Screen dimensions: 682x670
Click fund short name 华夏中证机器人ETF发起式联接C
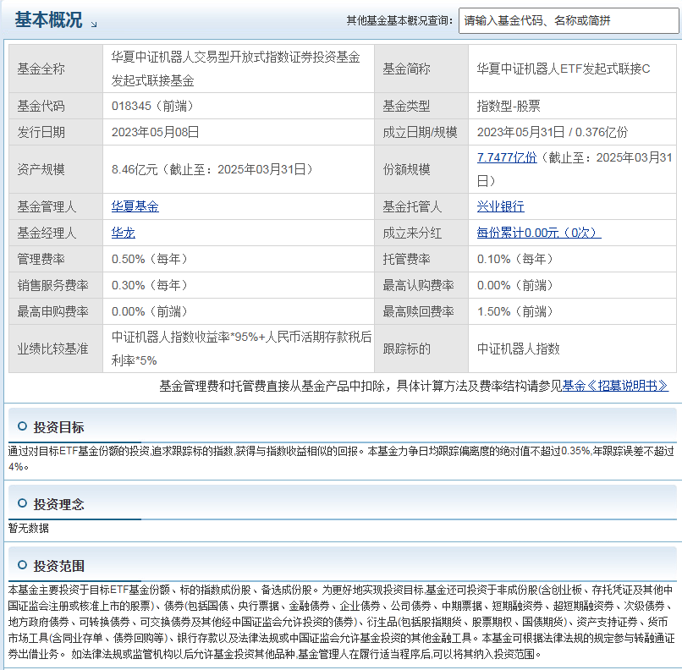564,69
